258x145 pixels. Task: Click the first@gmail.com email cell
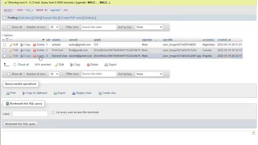[x=78, y=50]
